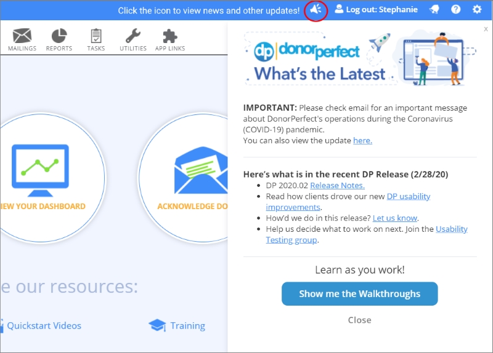Image resolution: width=493 pixels, height=353 pixels.
Task: Join the Usability Testing group link
Action: pos(452,229)
